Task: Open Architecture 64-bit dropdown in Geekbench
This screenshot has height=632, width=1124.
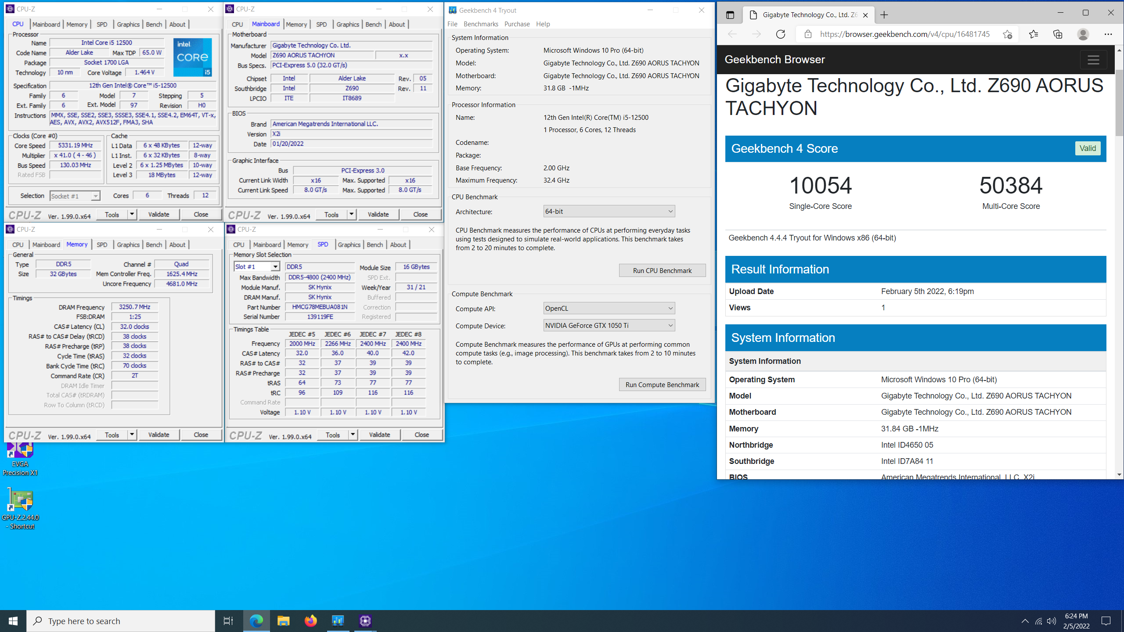Action: coord(609,211)
